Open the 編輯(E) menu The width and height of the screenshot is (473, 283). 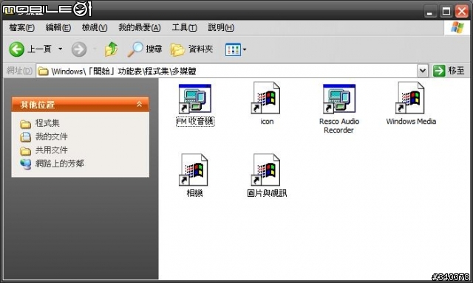coord(58,28)
